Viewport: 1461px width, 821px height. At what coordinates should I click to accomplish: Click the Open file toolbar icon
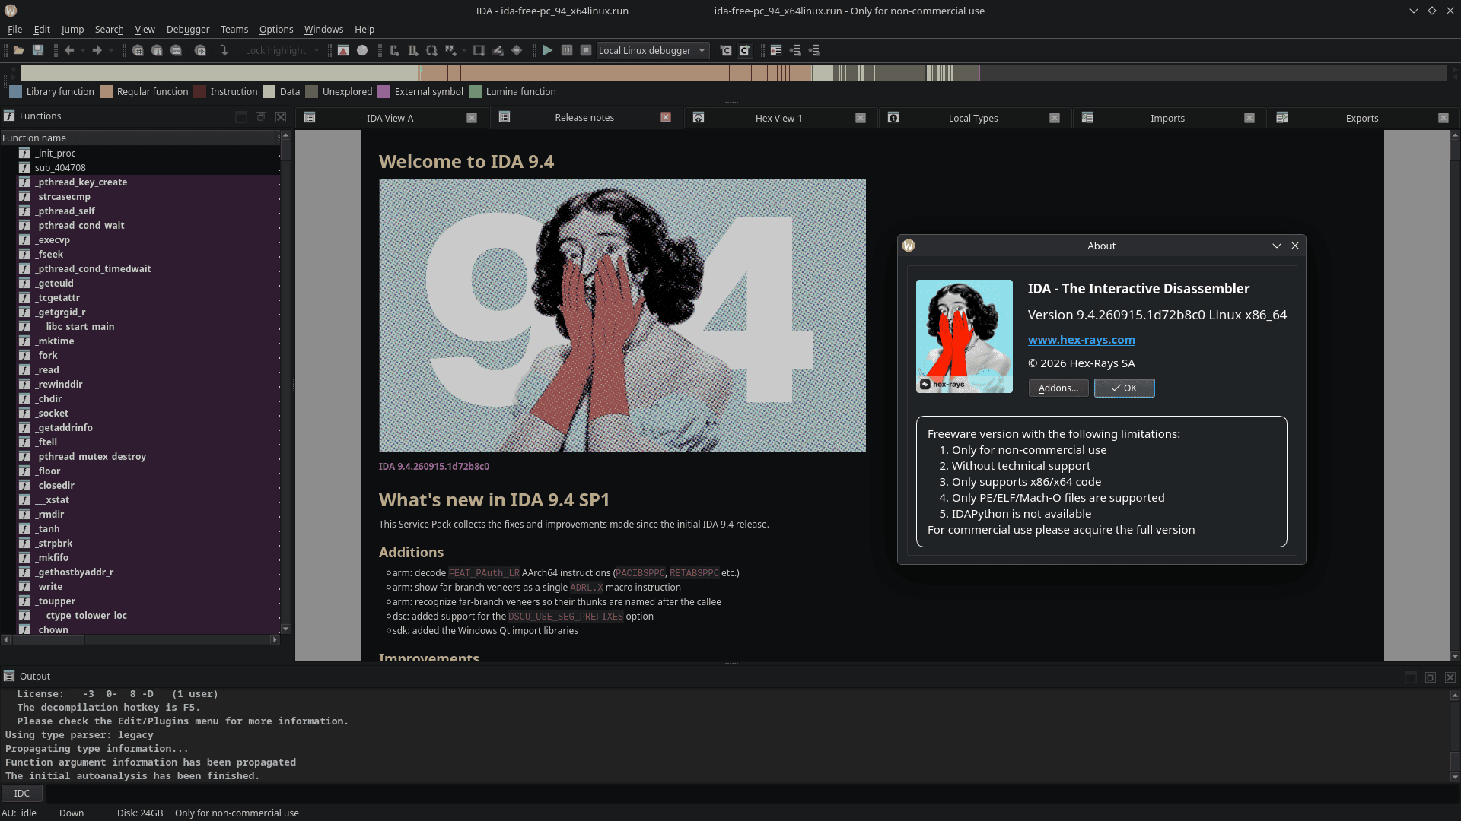tap(18, 50)
